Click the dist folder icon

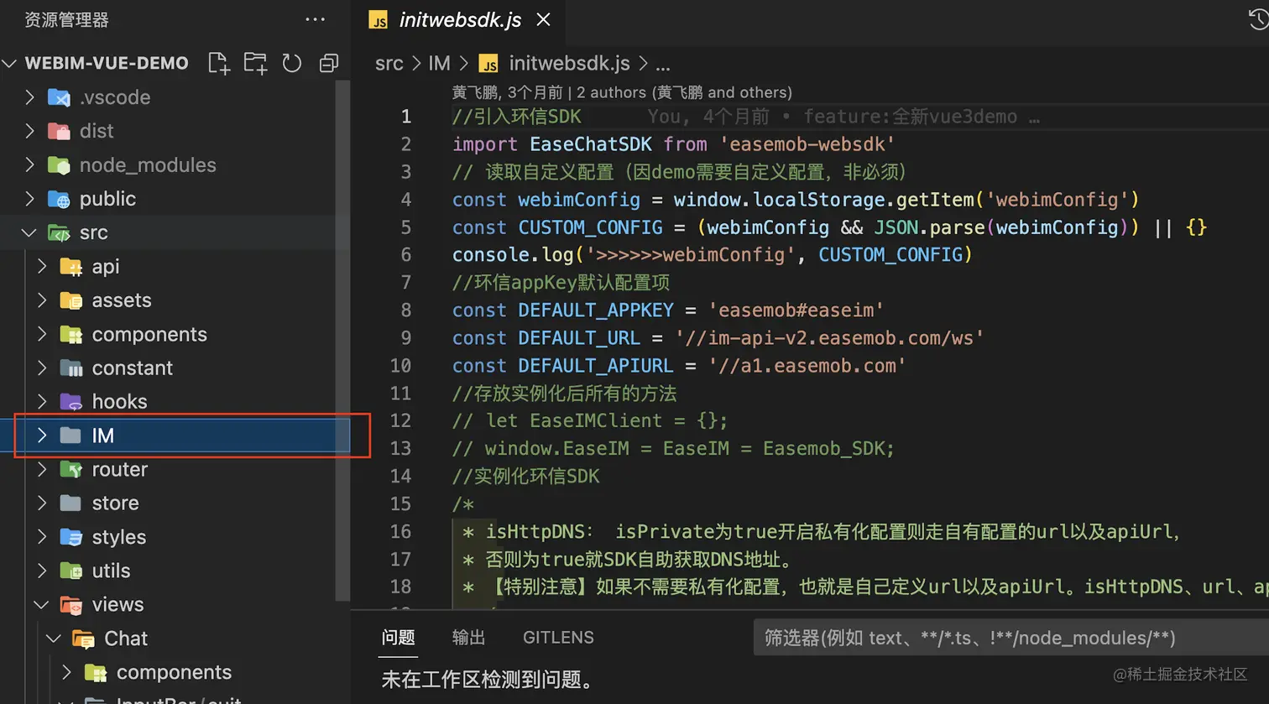tap(59, 131)
